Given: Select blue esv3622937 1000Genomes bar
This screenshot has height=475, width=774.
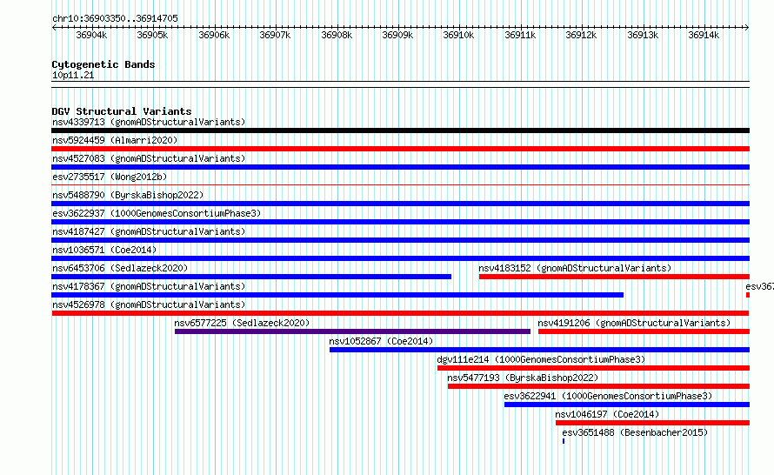Looking at the screenshot, I should click(400, 222).
